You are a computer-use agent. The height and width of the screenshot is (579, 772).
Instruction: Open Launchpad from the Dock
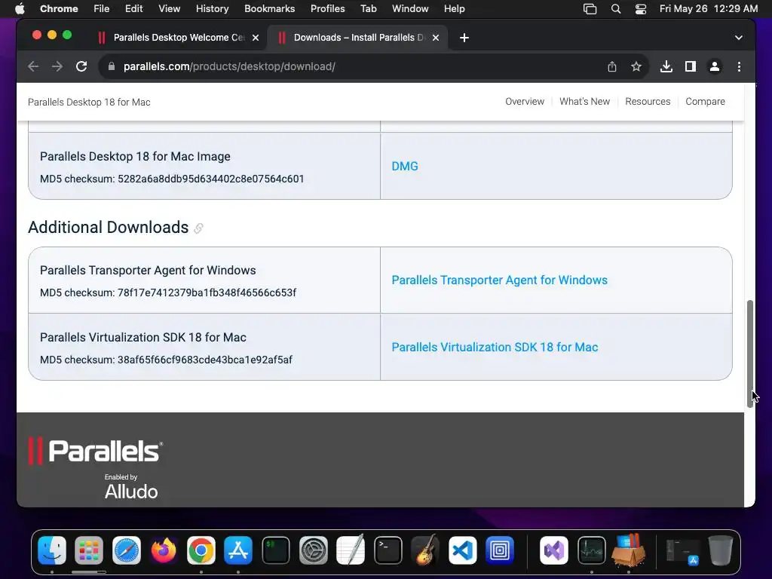coord(89,550)
